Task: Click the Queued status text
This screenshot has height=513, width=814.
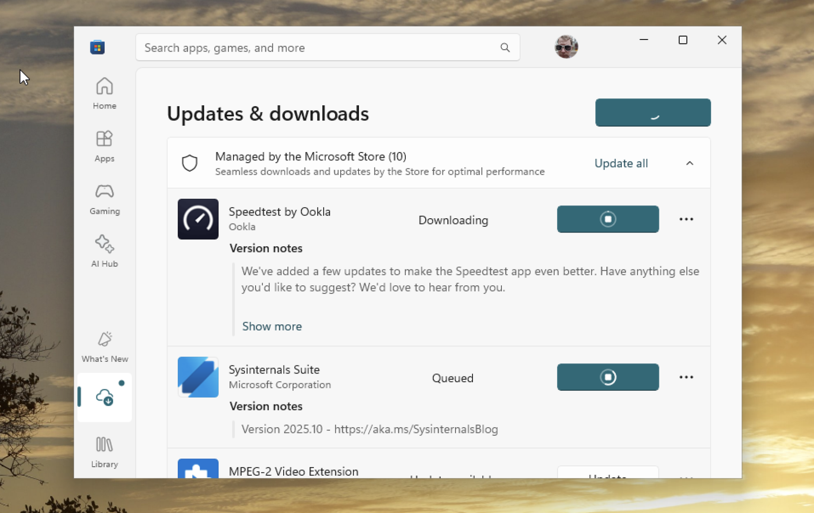Action: click(x=453, y=378)
